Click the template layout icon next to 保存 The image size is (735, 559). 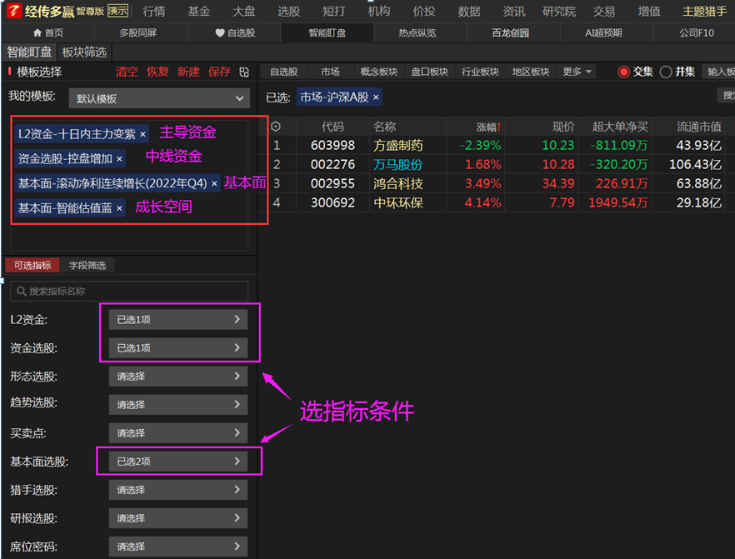243,72
